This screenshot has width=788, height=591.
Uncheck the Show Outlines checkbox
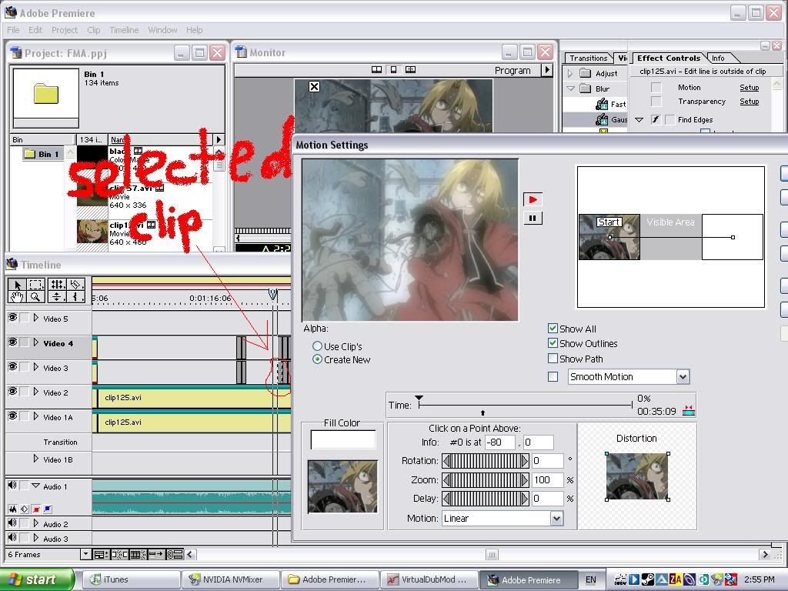[553, 343]
